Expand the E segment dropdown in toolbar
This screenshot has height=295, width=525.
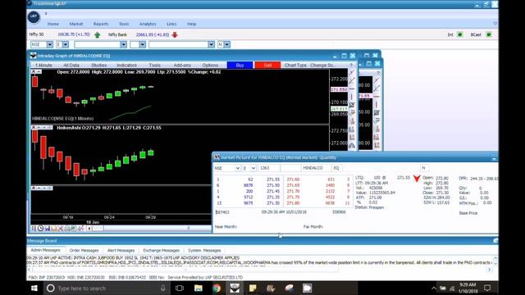(x=66, y=44)
